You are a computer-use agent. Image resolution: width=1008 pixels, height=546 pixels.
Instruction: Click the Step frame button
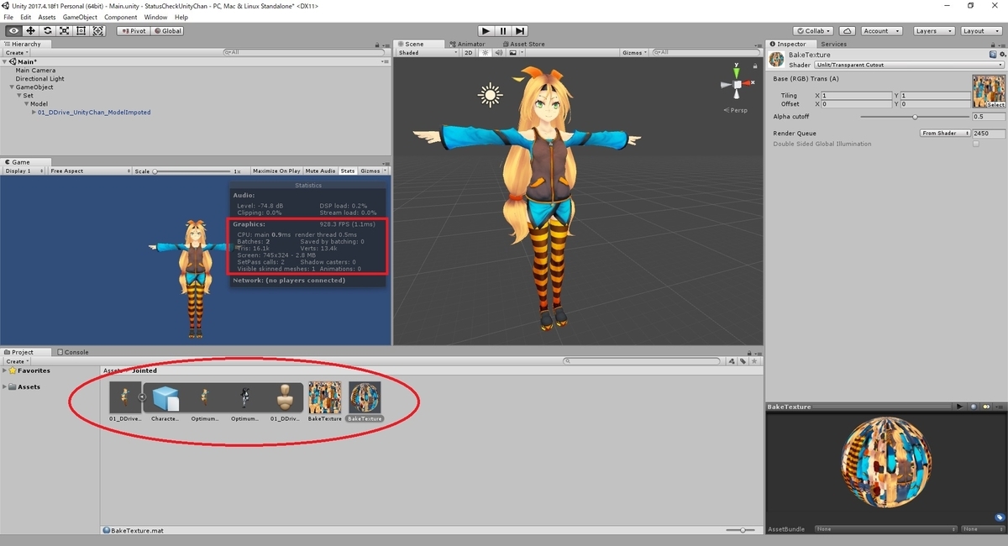521,31
